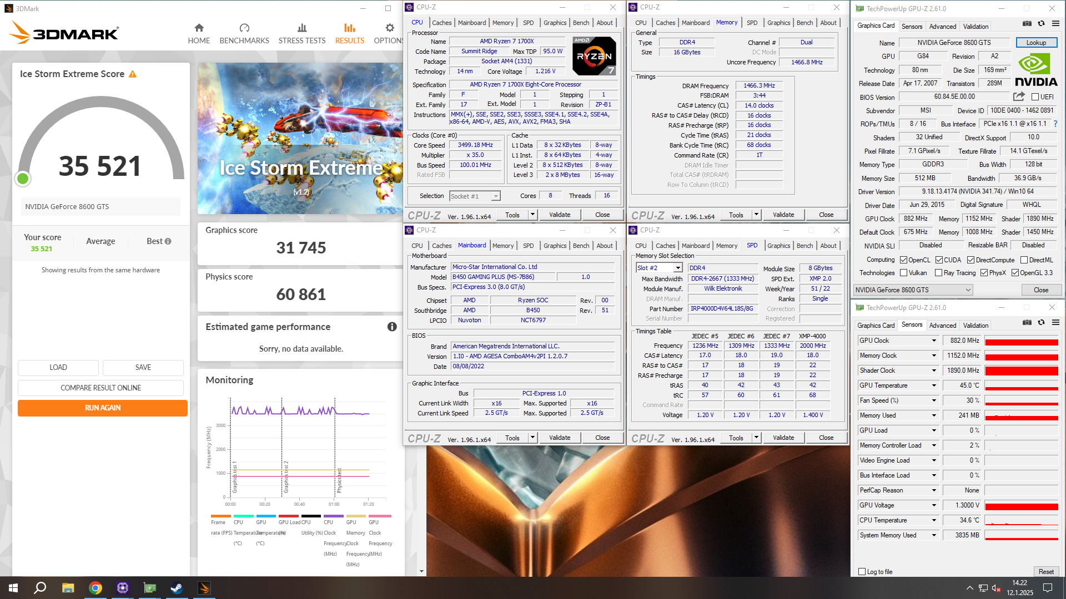Expand GPU Clock sensor dropdown
The height and width of the screenshot is (599, 1066).
(x=934, y=341)
